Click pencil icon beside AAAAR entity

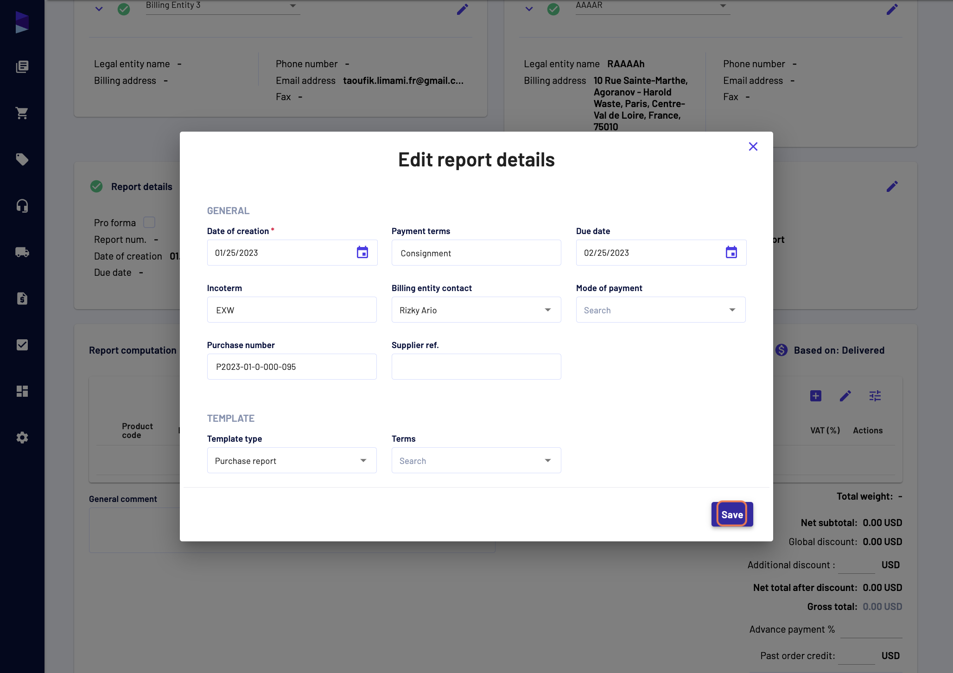[892, 9]
